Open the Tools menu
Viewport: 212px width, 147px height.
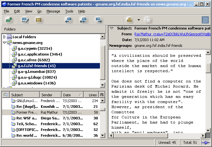pyautogui.click(x=69, y=11)
